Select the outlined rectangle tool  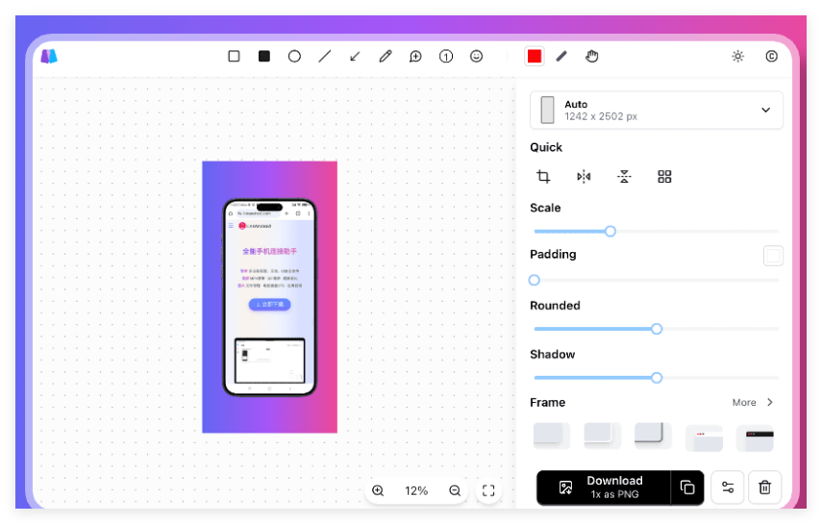click(234, 56)
